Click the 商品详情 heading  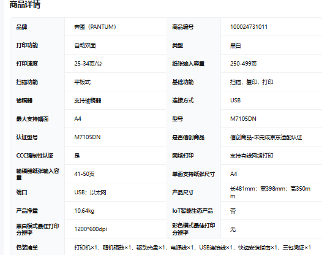coord(25,4)
